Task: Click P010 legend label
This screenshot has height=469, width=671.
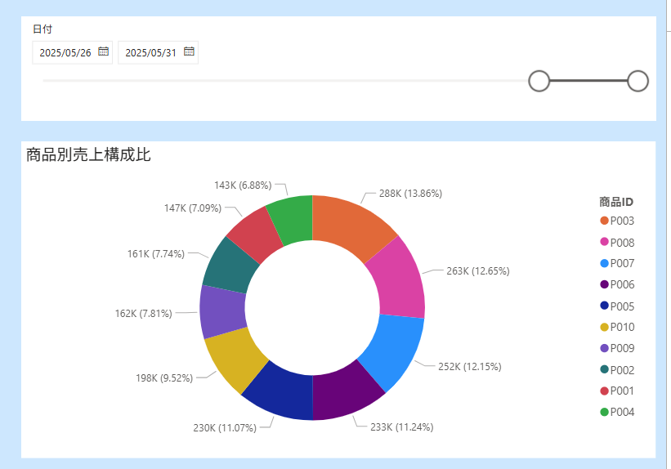Action: pos(622,327)
